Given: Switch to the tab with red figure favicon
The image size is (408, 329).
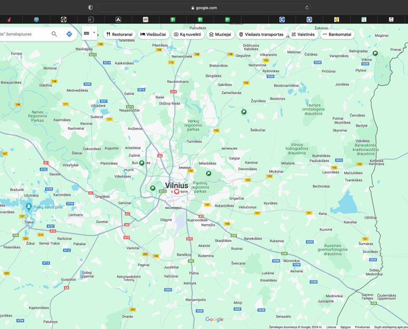Looking at the screenshot, I should tap(9, 20).
